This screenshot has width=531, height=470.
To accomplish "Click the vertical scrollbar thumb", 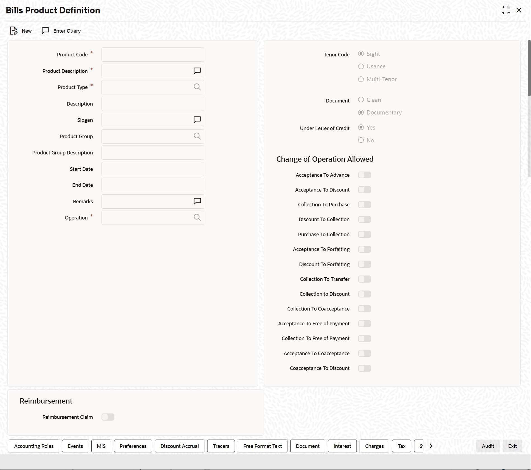I will [529, 68].
